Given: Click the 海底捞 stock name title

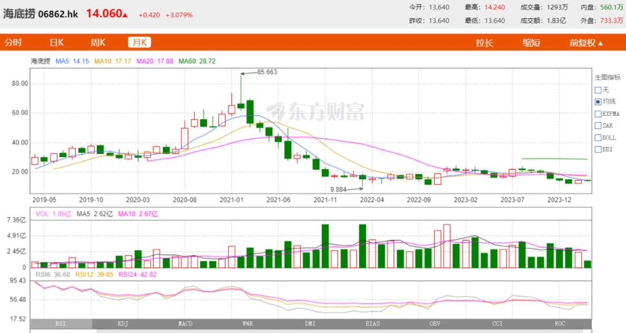Looking at the screenshot, I should coord(19,14).
